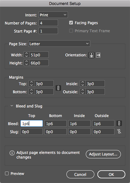Check the Primary Text Frame box
This screenshot has height=183, width=130.
(71, 31)
